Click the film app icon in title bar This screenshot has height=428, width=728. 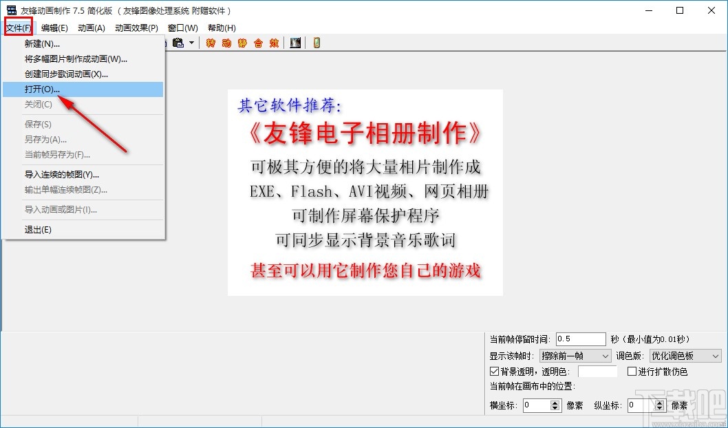point(12,10)
